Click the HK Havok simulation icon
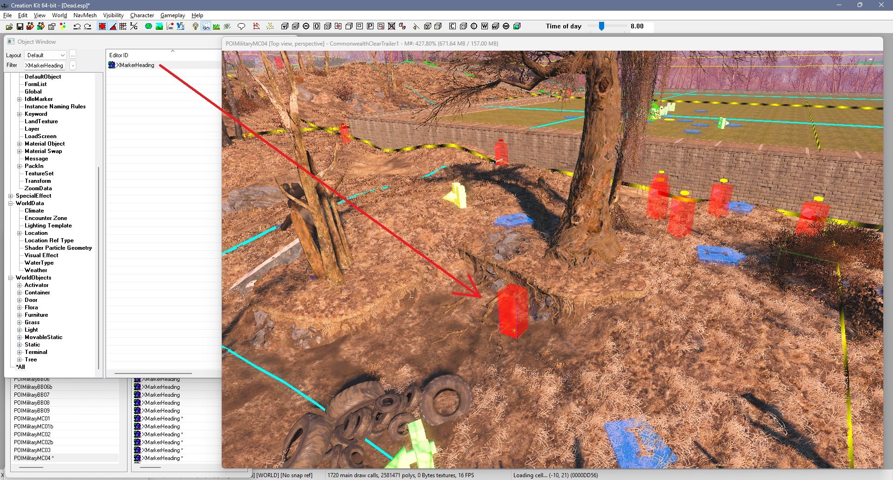This screenshot has height=480, width=893. click(170, 27)
